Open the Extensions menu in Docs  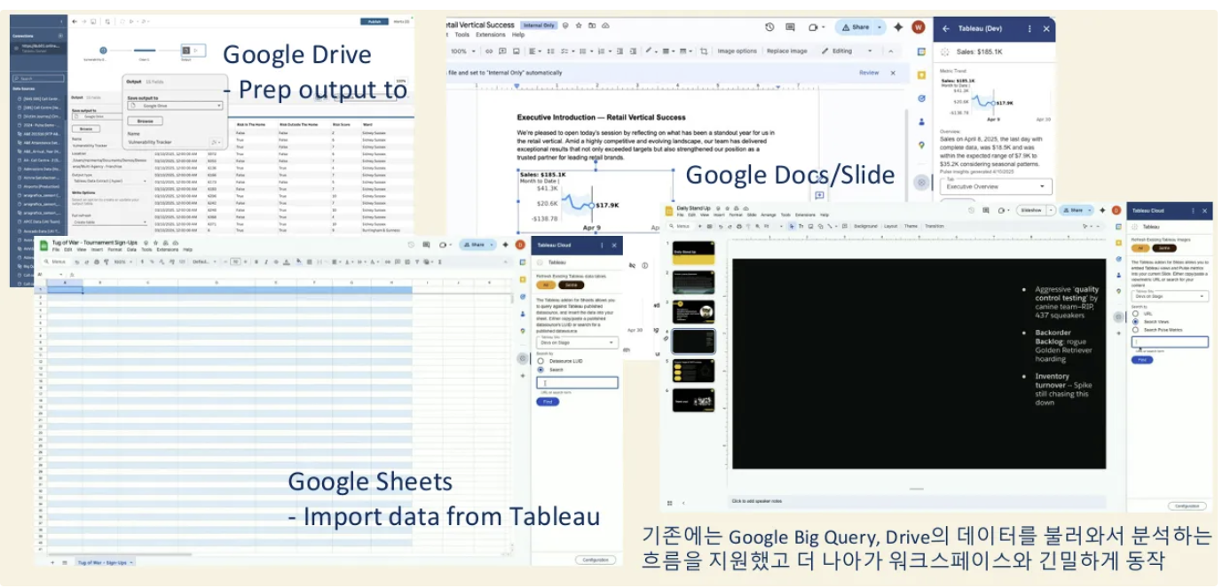[491, 35]
